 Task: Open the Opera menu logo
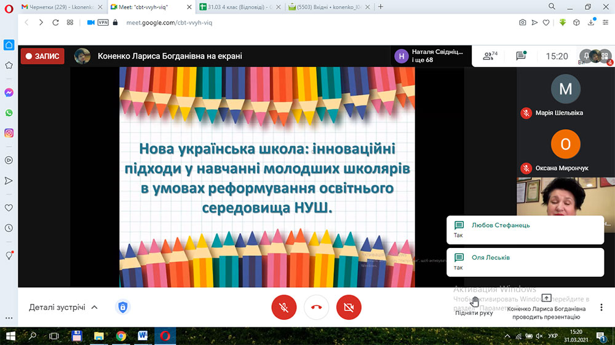tap(9, 9)
